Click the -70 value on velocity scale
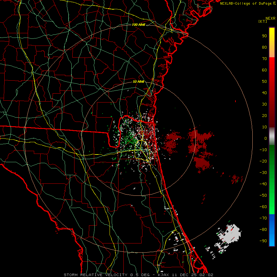This screenshot has height=277, width=277. [x=263, y=218]
